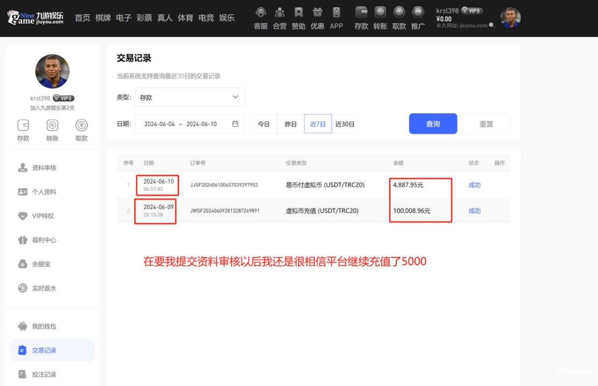
Task: Click the APP phone icon in header
Action: 336,12
